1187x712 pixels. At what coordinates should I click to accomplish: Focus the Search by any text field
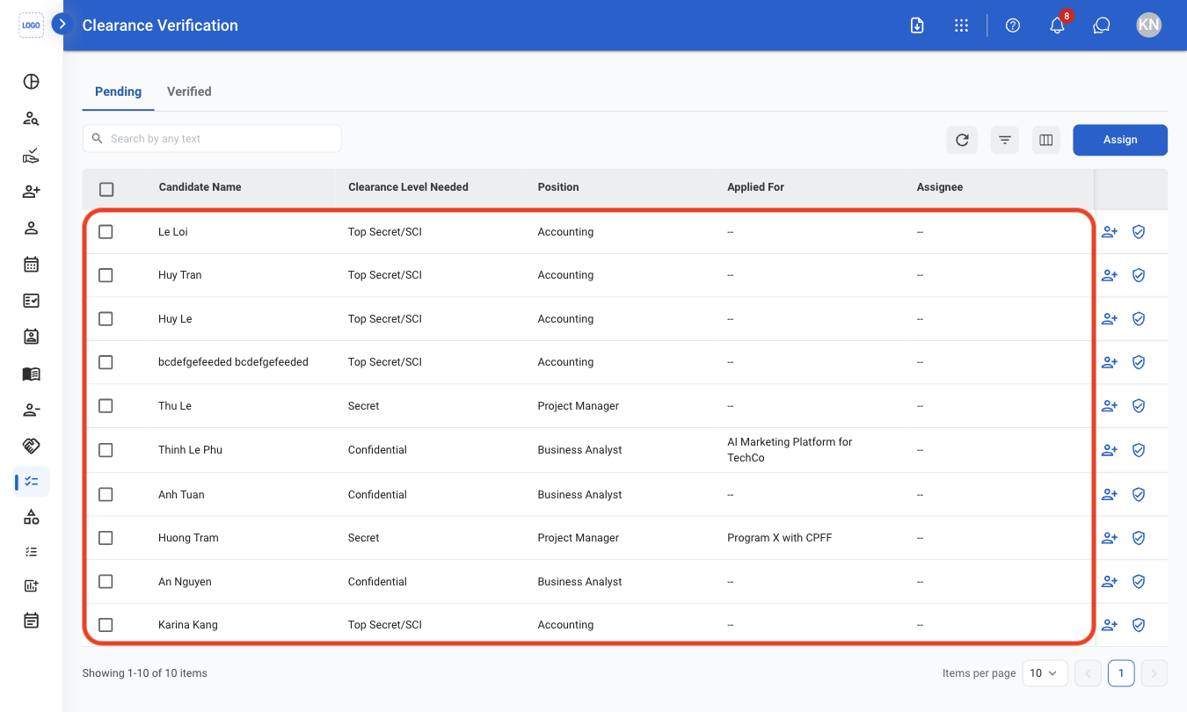212,139
